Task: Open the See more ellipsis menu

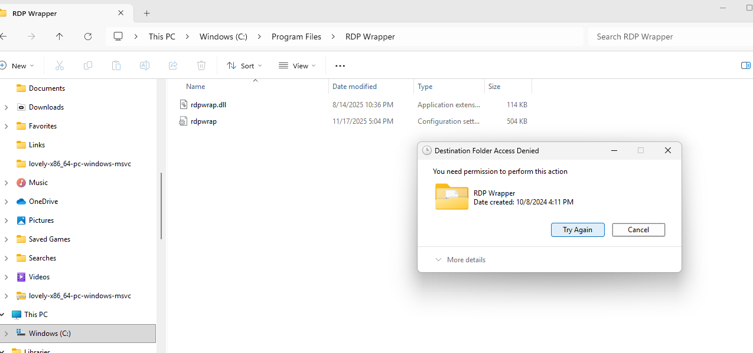Action: point(340,66)
